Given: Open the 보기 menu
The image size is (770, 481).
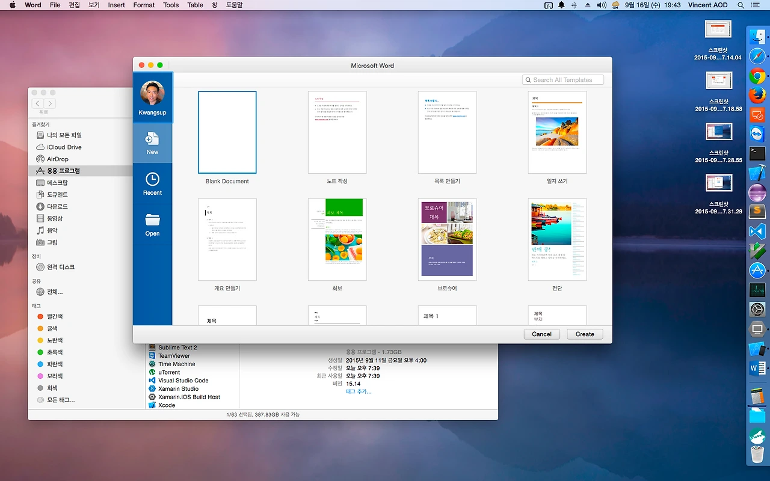Looking at the screenshot, I should pos(94,5).
